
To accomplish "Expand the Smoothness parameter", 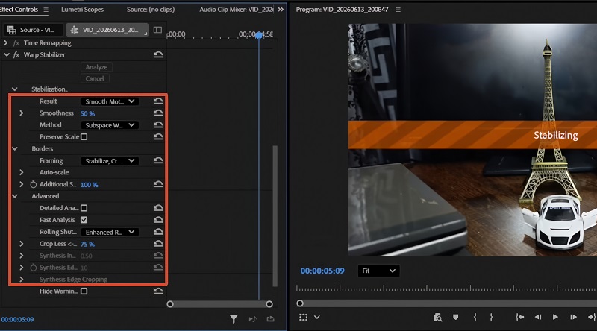I will pyautogui.click(x=22, y=113).
